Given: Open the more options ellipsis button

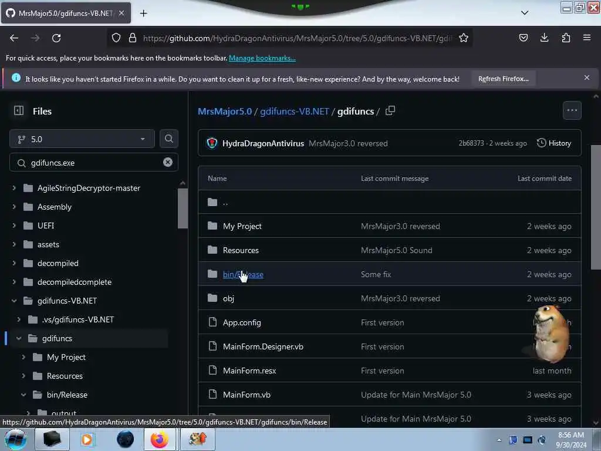Looking at the screenshot, I should [572, 110].
